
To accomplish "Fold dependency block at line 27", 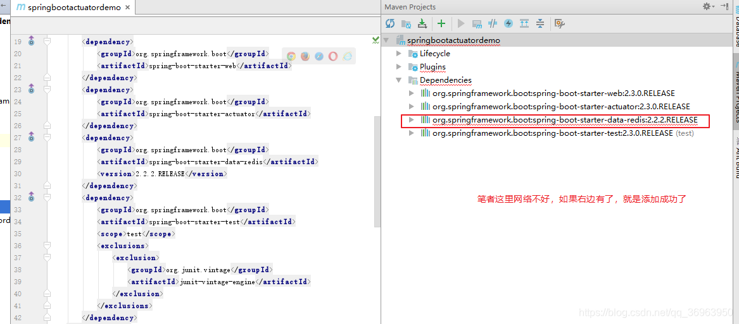I will (47, 138).
